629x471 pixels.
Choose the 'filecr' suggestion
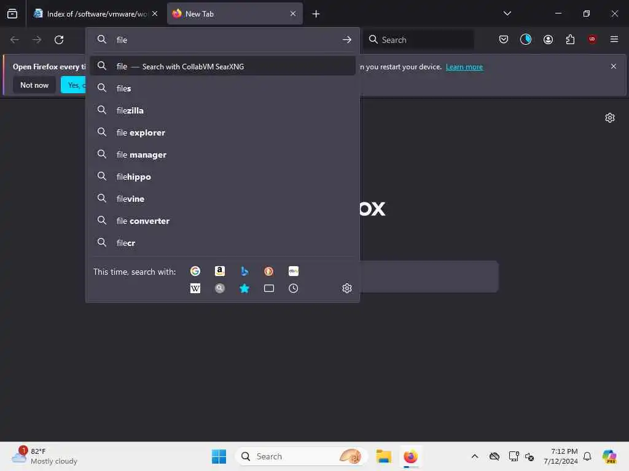(222, 243)
